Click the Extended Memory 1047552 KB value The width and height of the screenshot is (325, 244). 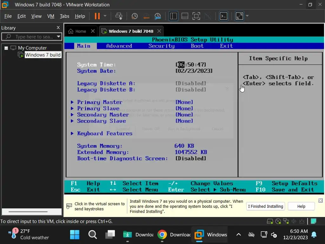[191, 152]
